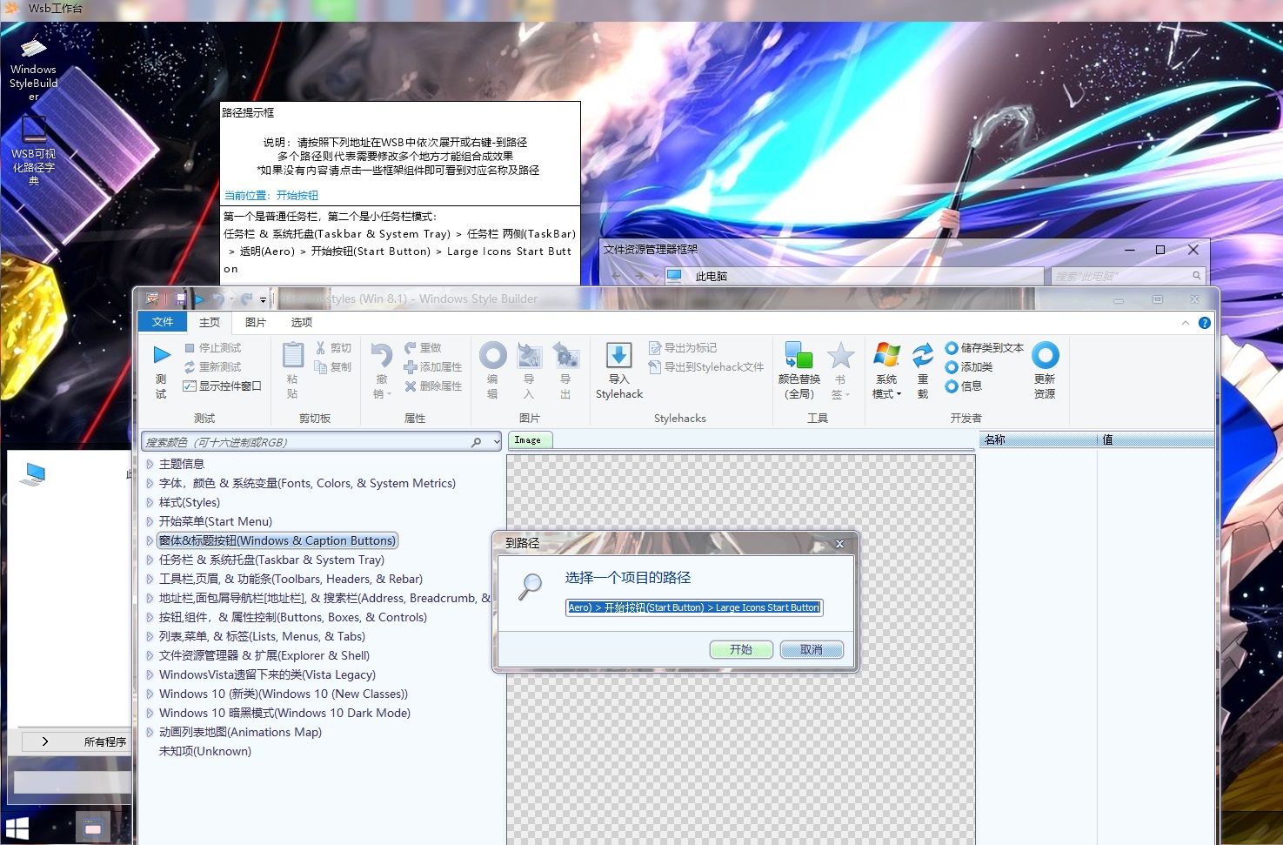Screen dimensions: 1283x845
Task: Click the 颜色替换(全局) color replace icon
Action: (799, 355)
